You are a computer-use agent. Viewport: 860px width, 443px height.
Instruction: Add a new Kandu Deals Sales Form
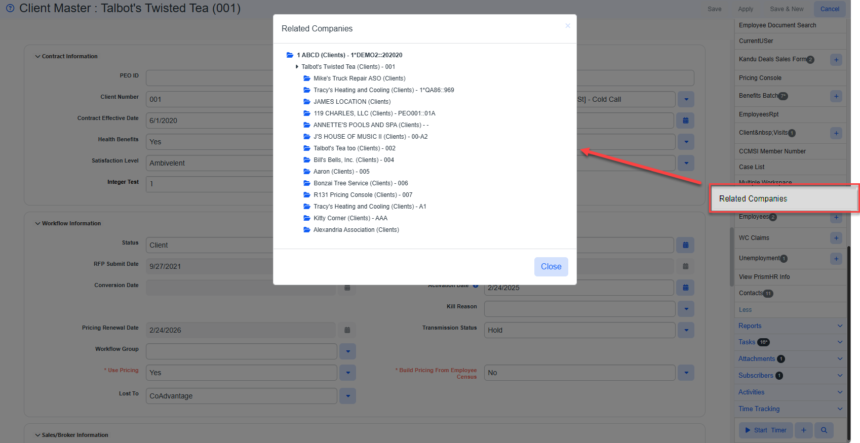coord(836,60)
